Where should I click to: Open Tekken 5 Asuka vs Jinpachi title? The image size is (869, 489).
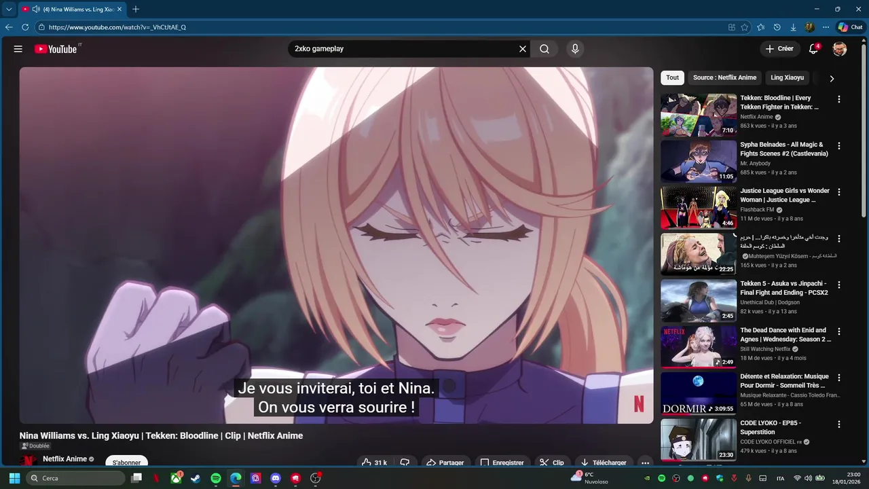(x=784, y=288)
